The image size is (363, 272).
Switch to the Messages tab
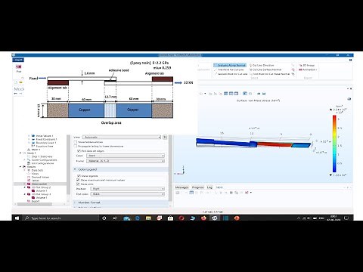pyautogui.click(x=181, y=187)
